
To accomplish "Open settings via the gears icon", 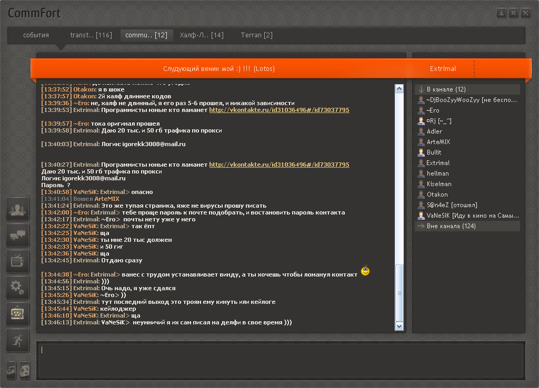I will (18, 287).
